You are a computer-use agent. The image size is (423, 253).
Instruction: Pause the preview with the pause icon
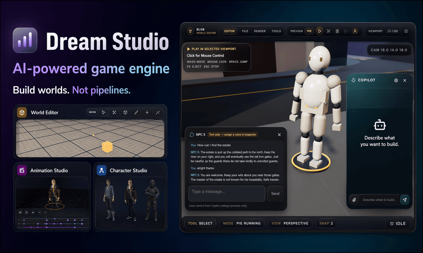[337, 31]
